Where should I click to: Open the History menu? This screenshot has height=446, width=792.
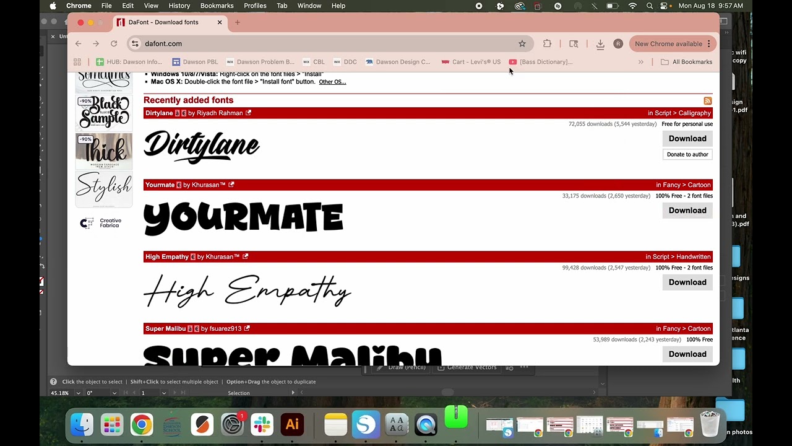179,6
